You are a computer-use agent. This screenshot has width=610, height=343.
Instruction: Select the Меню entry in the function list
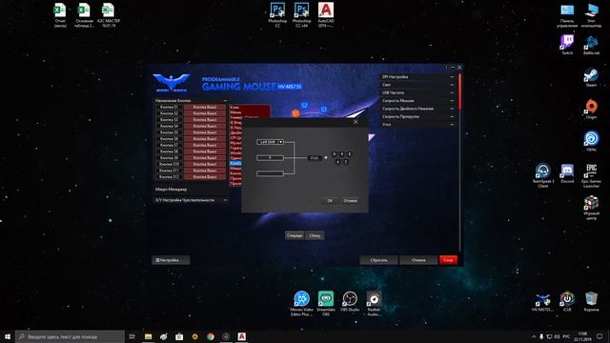235,112
